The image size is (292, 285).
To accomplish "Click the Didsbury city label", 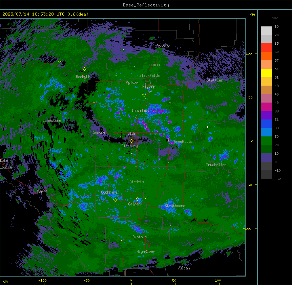I will click(x=130, y=146).
